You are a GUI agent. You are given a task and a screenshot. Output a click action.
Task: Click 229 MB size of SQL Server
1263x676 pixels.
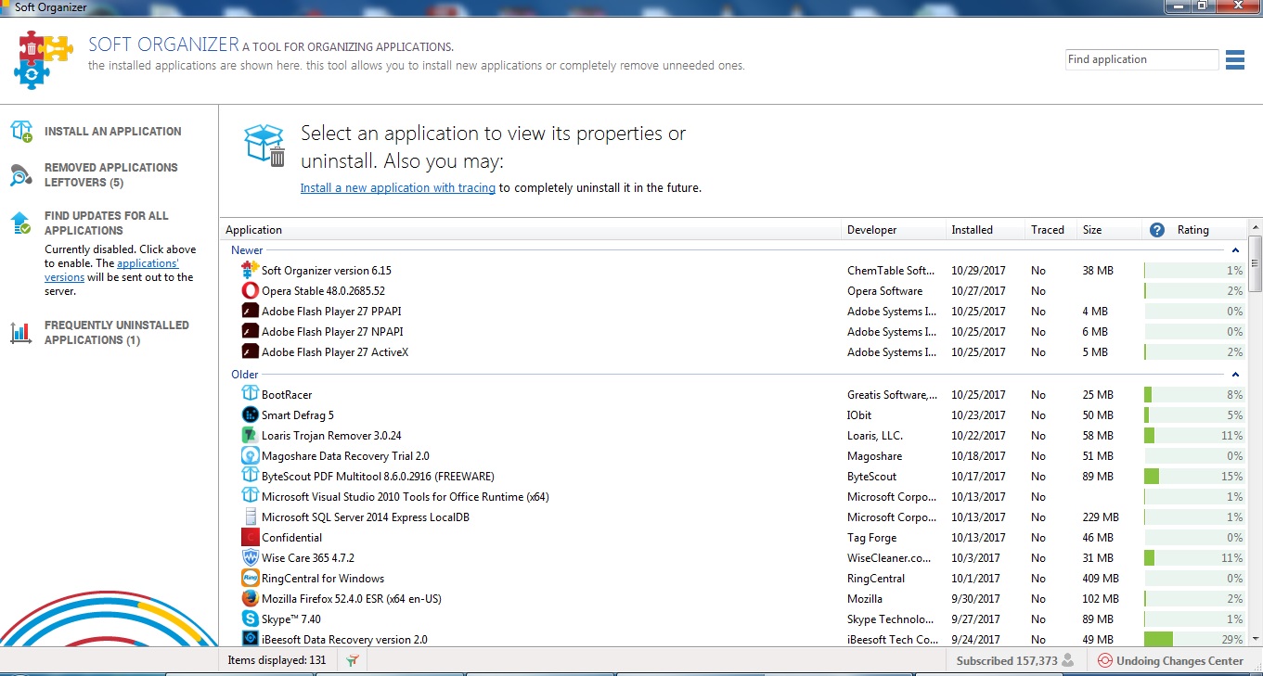pyautogui.click(x=1101, y=517)
